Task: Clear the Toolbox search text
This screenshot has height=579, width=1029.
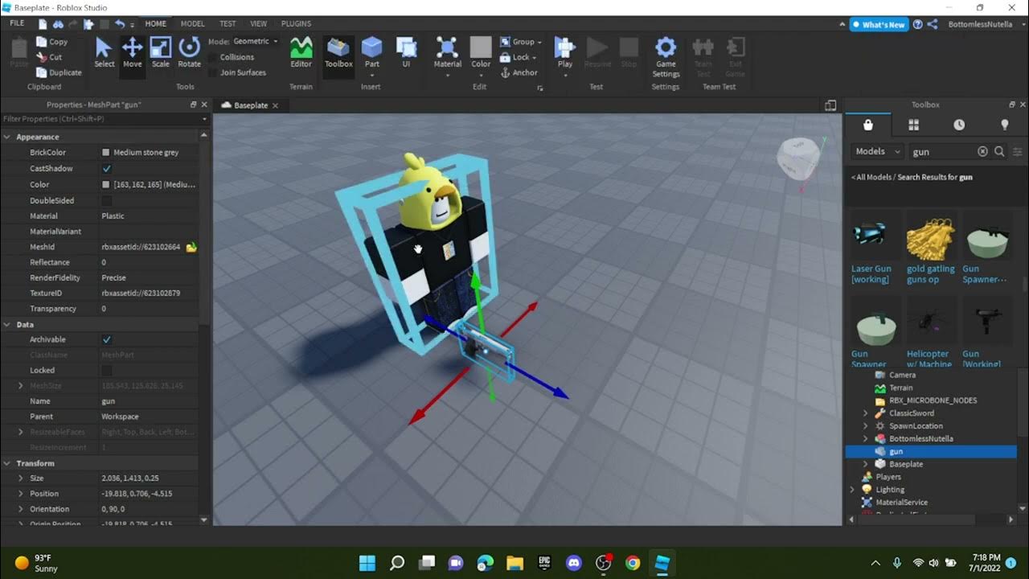Action: [x=982, y=151]
